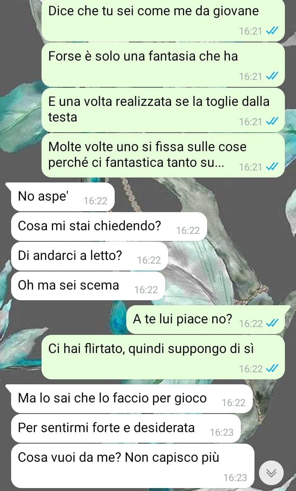Select the "No aspe'" message bubble

pos(62,197)
